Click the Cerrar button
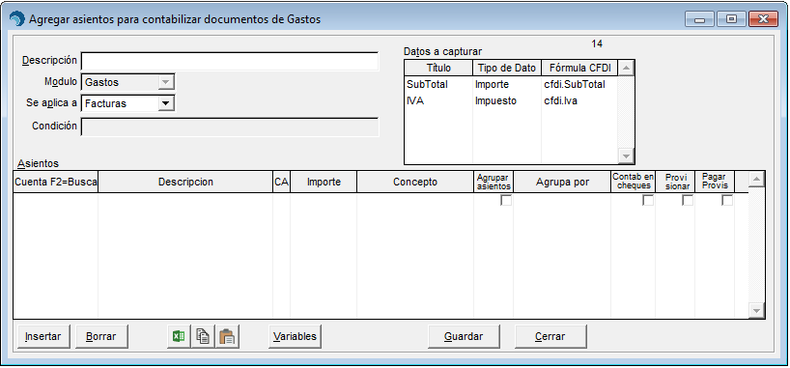Screen dimensions: 790x368 550,336
